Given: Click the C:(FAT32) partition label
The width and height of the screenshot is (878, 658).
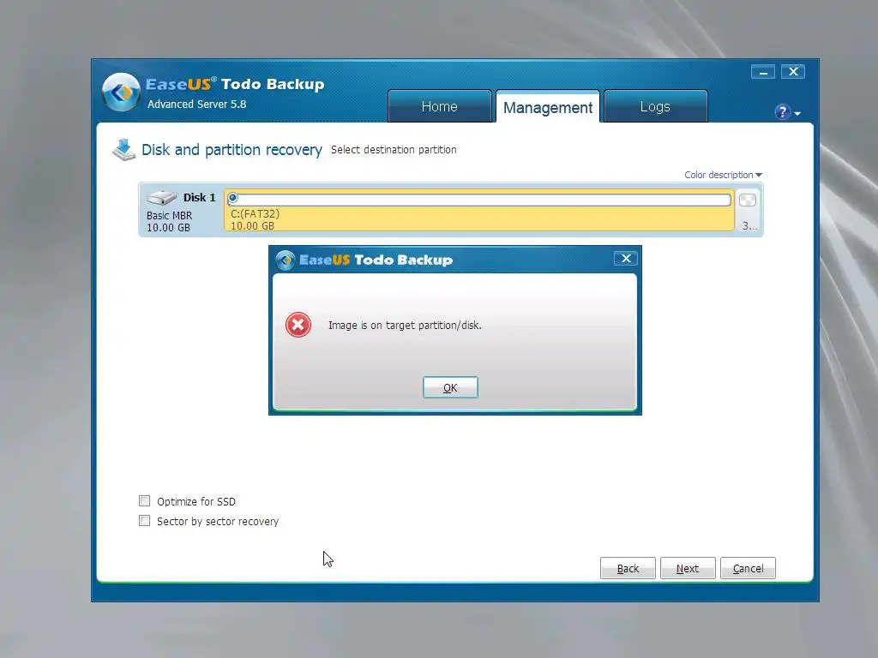Looking at the screenshot, I should pos(256,213).
